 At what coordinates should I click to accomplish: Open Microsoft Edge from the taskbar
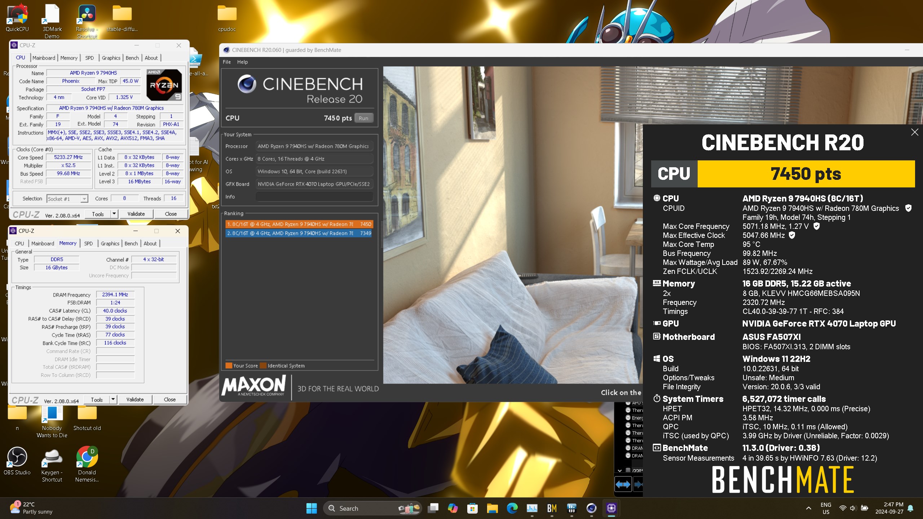click(512, 508)
